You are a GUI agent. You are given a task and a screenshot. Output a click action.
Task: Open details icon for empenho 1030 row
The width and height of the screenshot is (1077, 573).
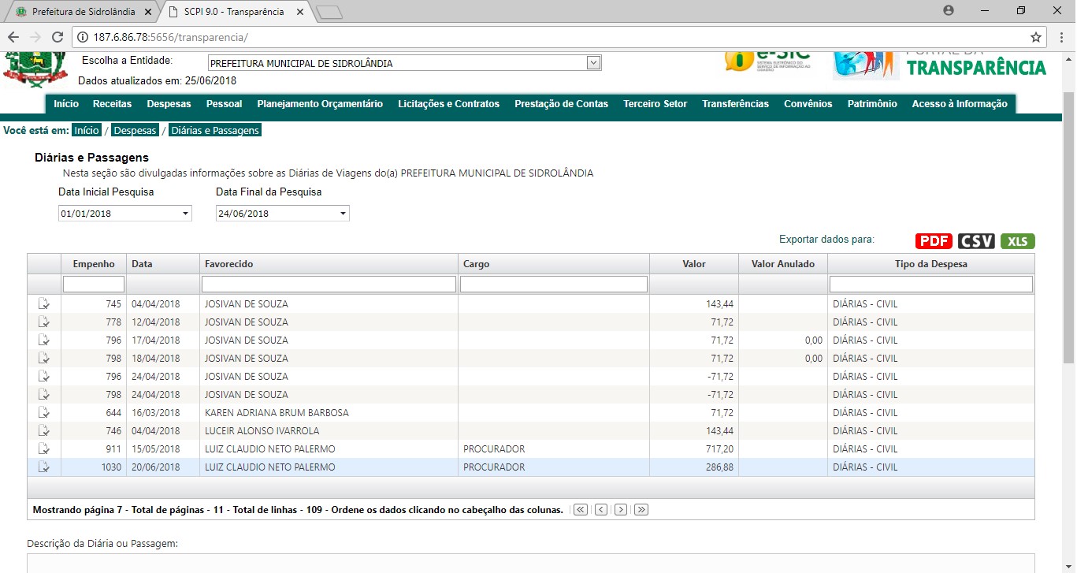point(44,467)
